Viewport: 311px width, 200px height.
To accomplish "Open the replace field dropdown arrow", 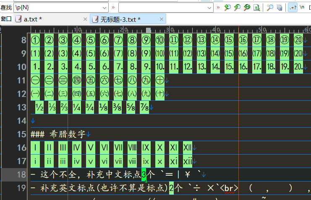I will pos(209,8).
